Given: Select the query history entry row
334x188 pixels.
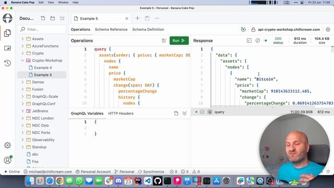Looking at the screenshot, I should click(263, 112).
